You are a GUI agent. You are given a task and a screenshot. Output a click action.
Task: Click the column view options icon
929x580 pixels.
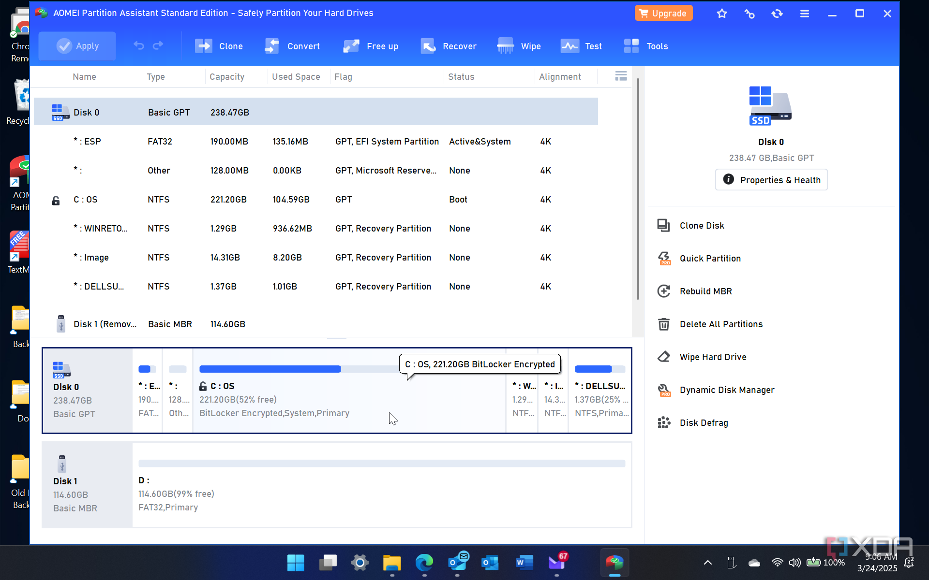tap(621, 76)
